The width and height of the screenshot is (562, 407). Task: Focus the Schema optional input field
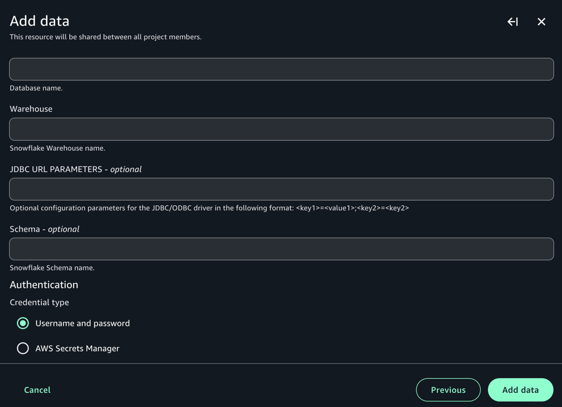coord(282,249)
